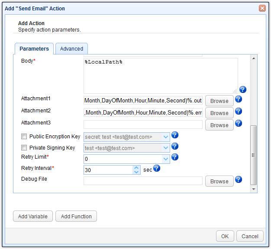Open help for Public Encryption Key
The width and height of the screenshot is (271, 249).
[x=175, y=135]
